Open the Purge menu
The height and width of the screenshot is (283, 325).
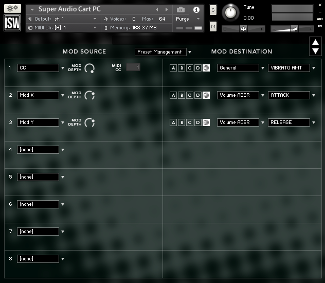click(x=188, y=19)
